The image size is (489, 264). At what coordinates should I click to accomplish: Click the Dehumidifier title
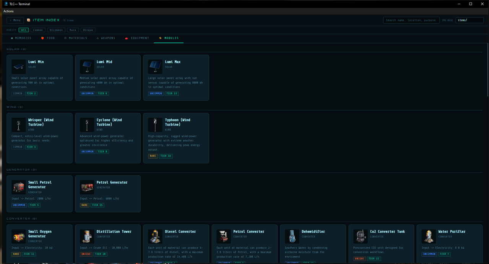pos(313,232)
